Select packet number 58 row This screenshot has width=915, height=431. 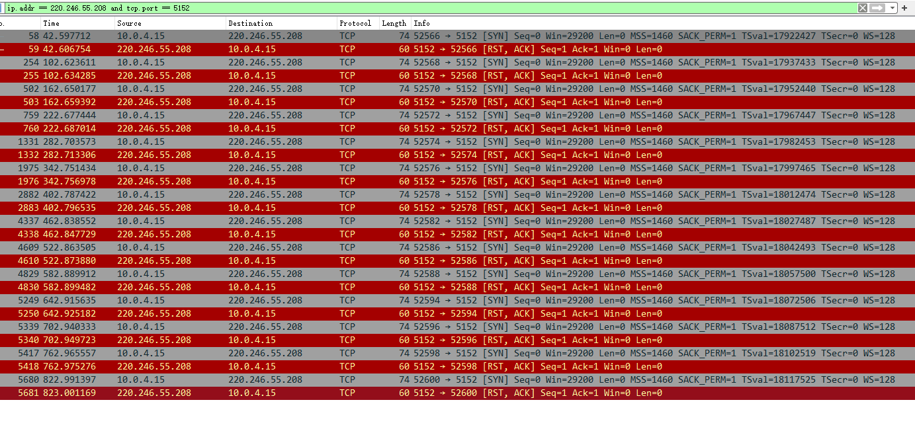[x=457, y=36]
